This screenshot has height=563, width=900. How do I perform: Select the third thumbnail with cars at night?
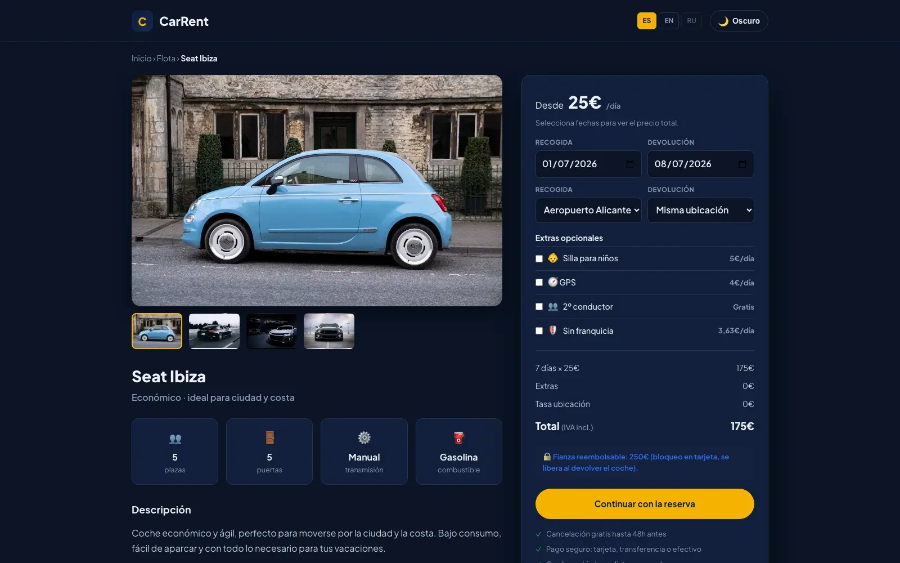tap(272, 331)
